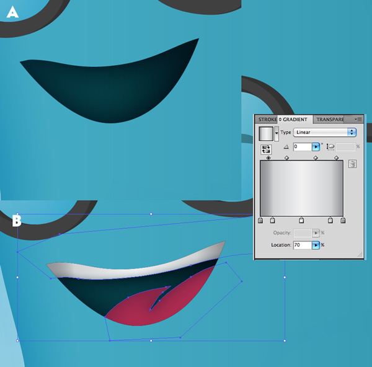Select the middle gradient color stop

pos(301,220)
